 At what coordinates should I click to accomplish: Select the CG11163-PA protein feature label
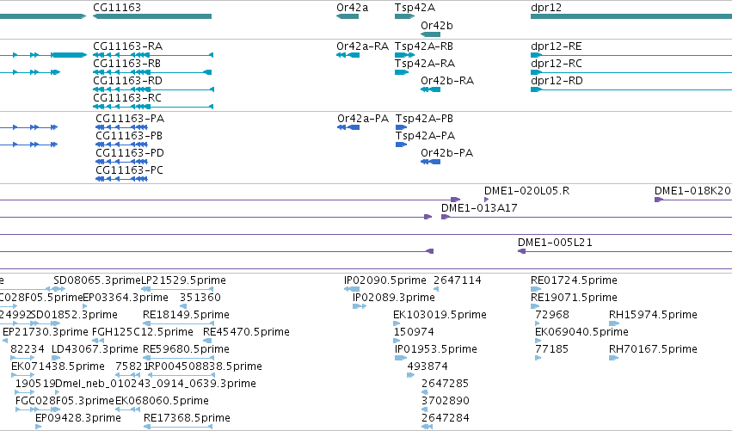130,119
